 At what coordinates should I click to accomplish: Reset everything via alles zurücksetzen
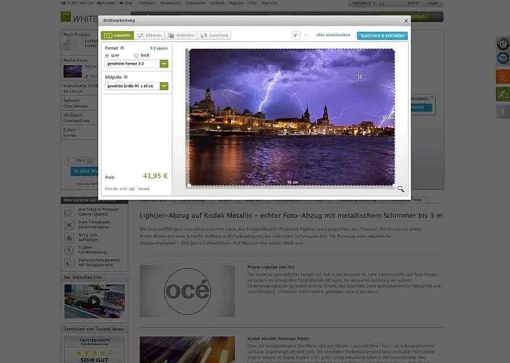333,35
